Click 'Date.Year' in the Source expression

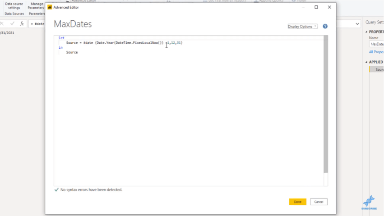point(105,43)
